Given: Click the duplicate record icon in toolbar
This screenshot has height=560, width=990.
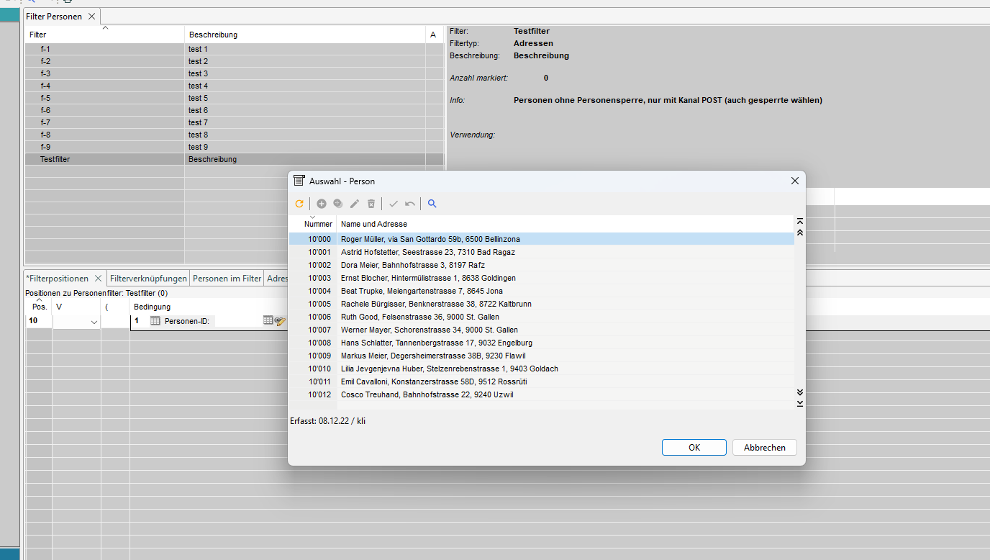Looking at the screenshot, I should point(338,204).
